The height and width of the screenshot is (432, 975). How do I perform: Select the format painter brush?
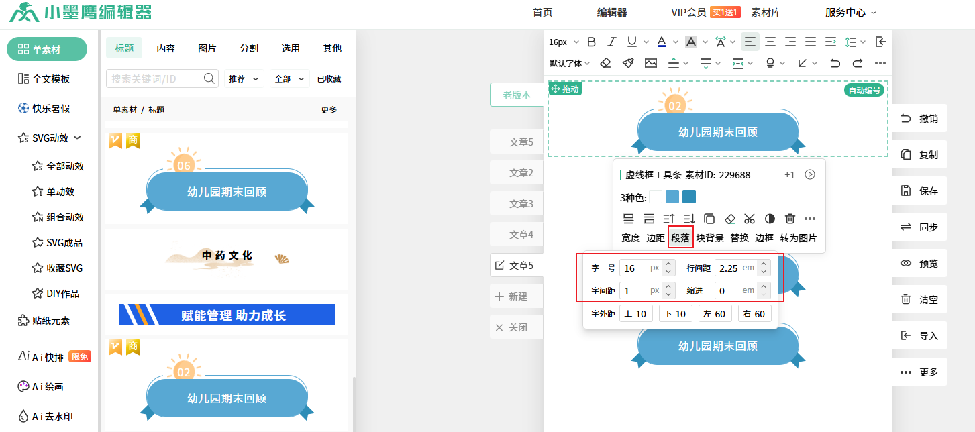click(628, 63)
